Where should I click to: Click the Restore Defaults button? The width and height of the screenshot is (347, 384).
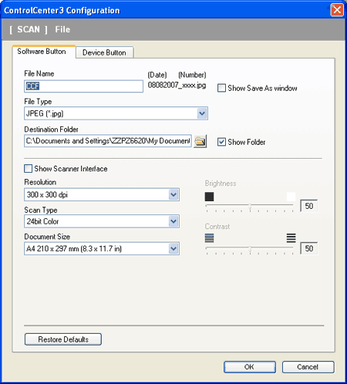(63, 339)
